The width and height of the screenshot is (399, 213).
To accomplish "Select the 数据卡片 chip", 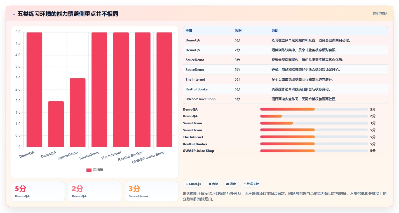I will [251, 184].
